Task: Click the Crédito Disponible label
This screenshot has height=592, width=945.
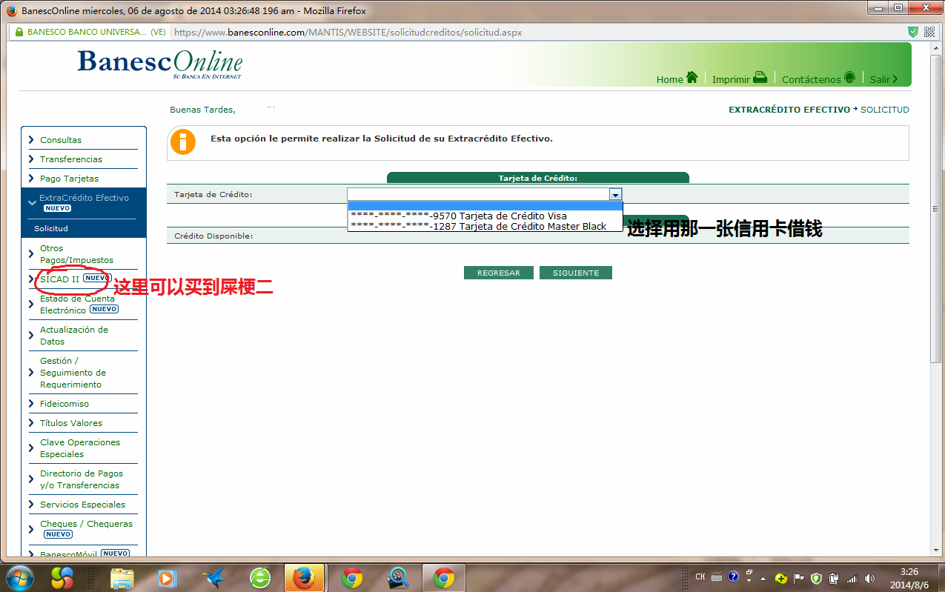Action: 213,236
